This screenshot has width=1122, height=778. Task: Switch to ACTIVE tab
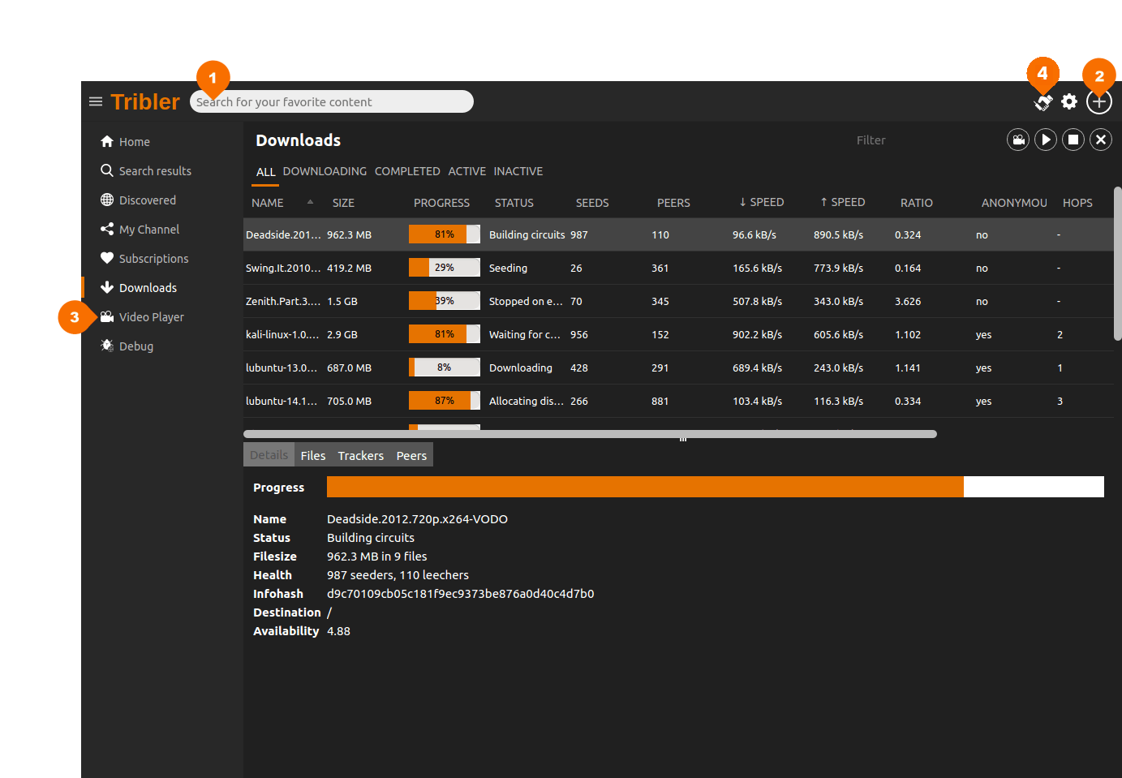pyautogui.click(x=467, y=171)
